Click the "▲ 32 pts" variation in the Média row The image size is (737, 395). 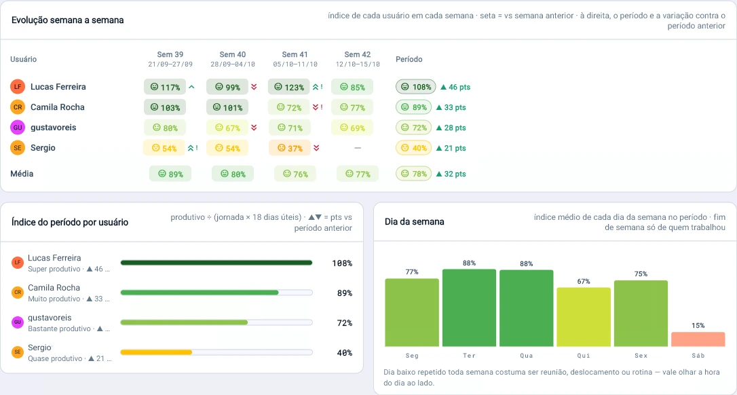click(451, 174)
